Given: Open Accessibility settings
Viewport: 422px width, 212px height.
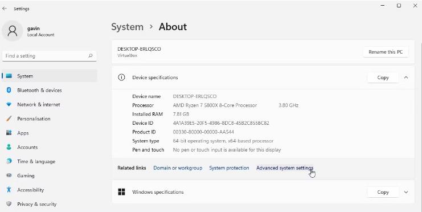Looking at the screenshot, I should 50,190.
